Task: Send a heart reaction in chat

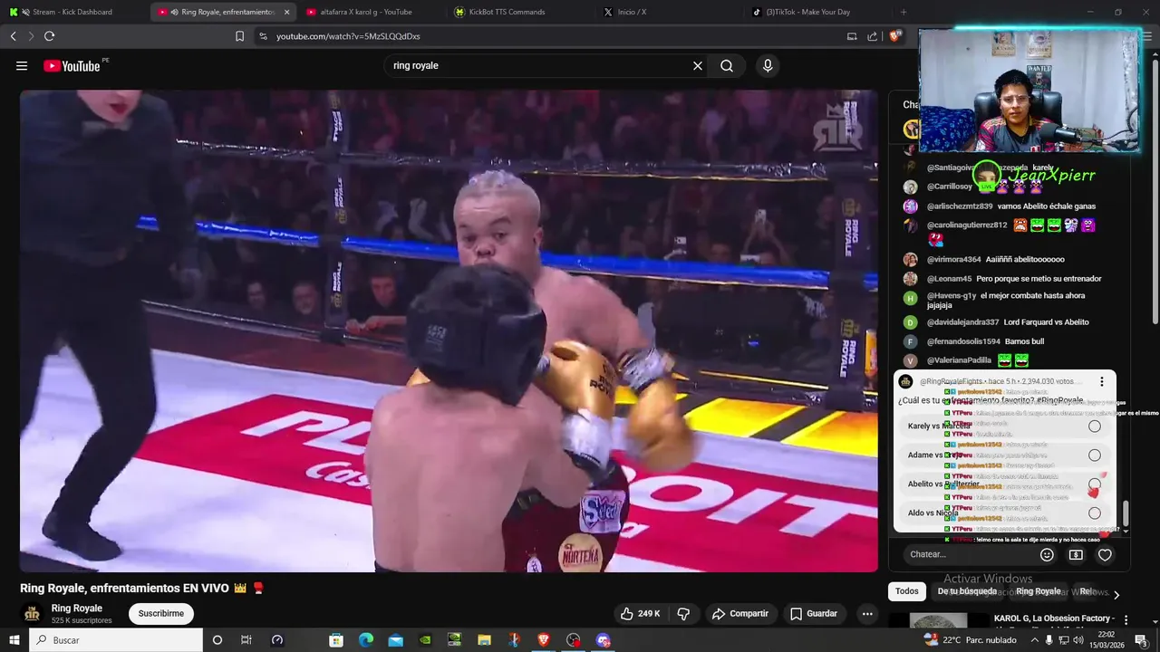Action: 1105,554
